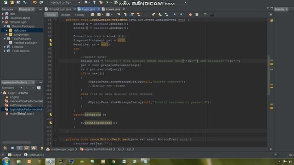Open Chrome from the taskbar
294x165 pixels.
(113, 161)
